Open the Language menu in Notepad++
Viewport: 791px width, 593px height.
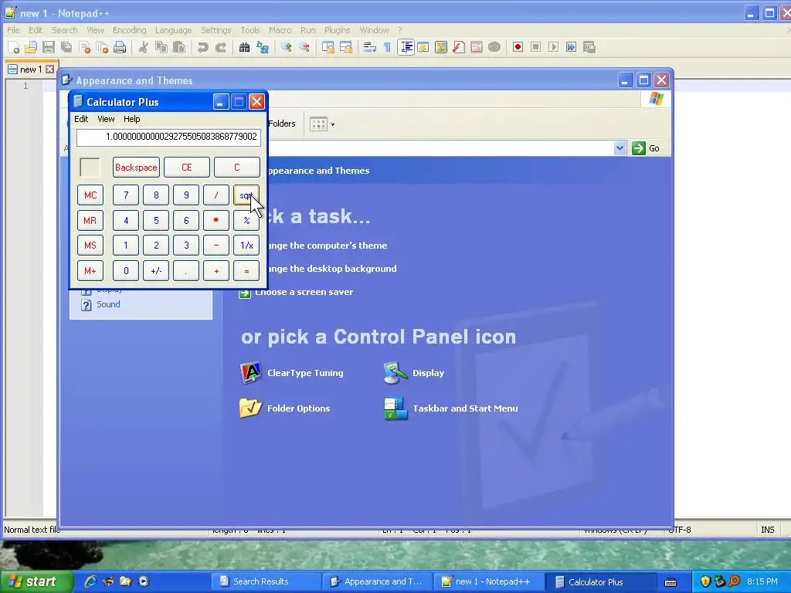pos(174,30)
